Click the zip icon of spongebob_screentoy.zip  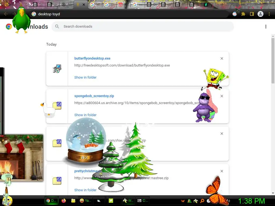tap(57, 106)
